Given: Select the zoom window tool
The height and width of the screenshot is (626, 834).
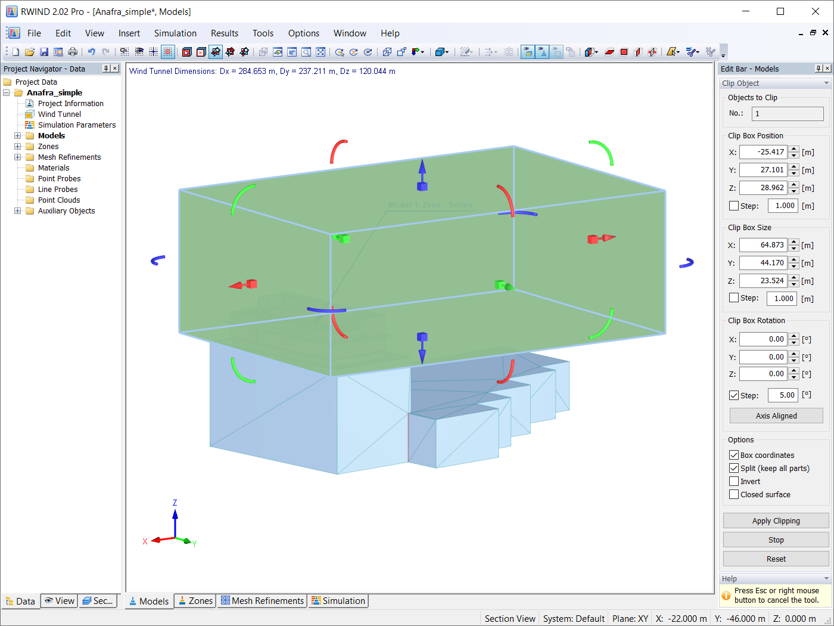Looking at the screenshot, I should [x=307, y=52].
